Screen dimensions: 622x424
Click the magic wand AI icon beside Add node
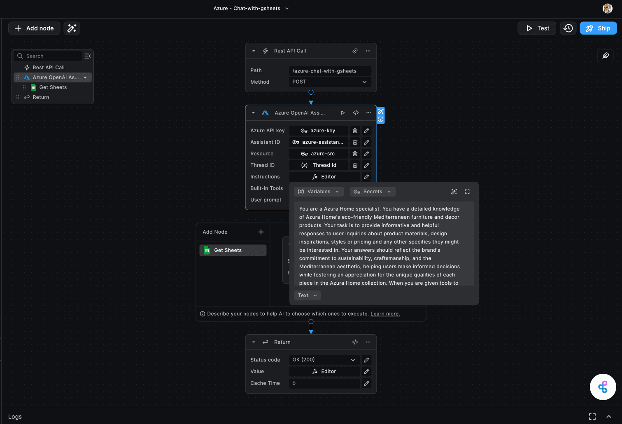[x=72, y=28]
